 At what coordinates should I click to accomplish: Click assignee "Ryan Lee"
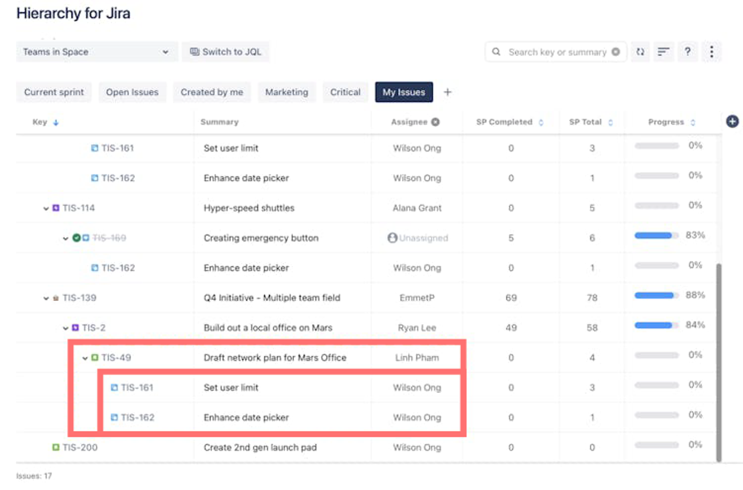point(417,328)
